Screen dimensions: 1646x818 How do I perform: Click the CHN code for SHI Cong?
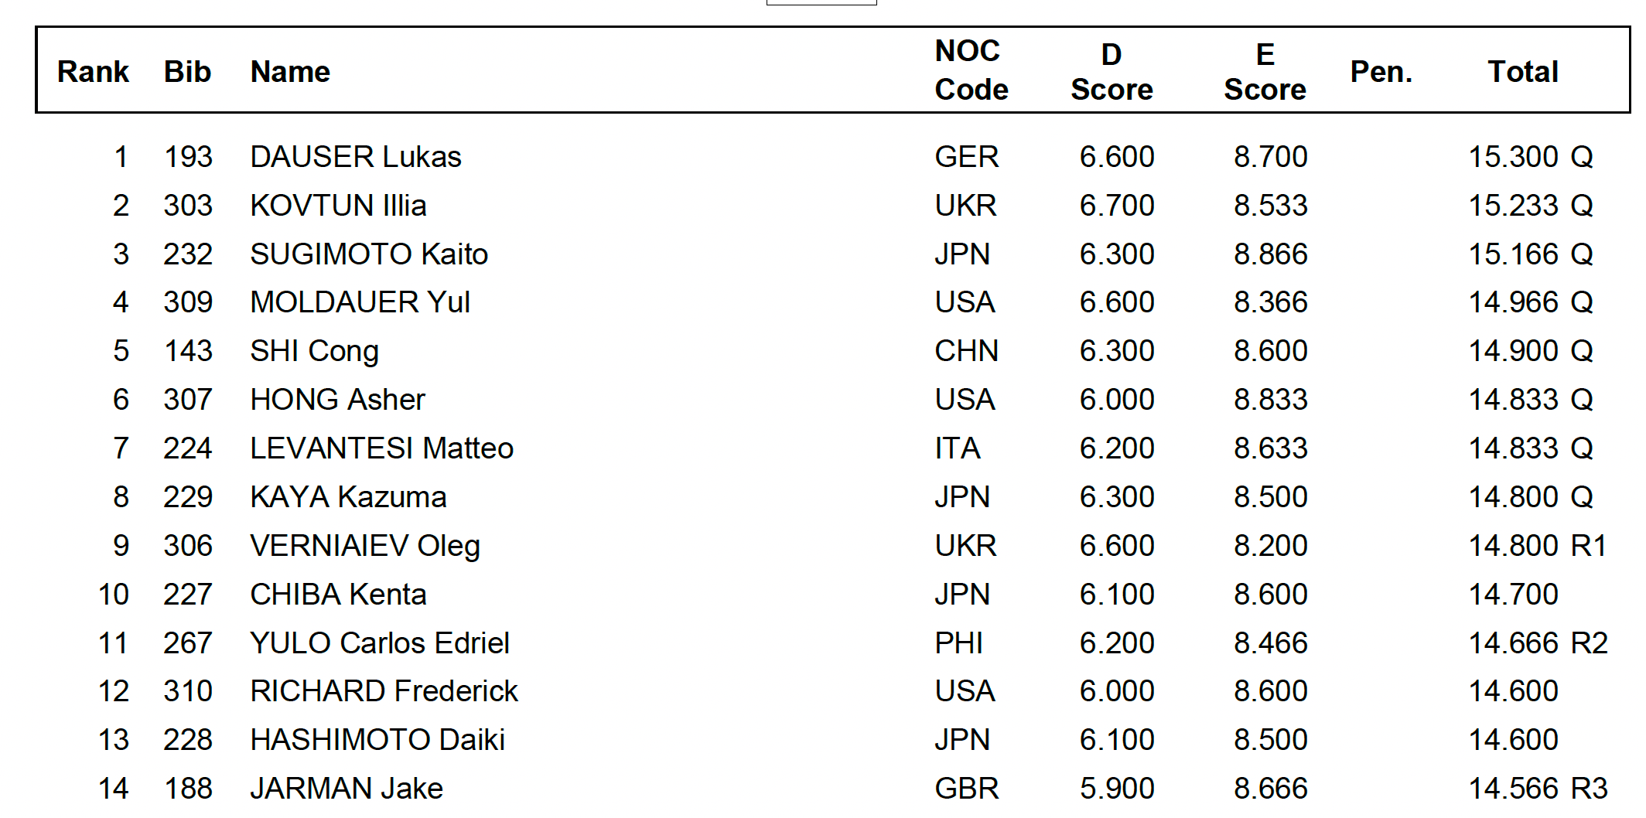966,351
